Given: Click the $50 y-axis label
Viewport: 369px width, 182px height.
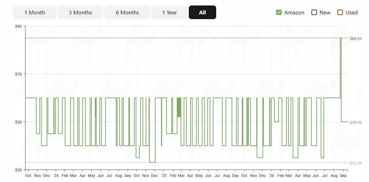Looking at the screenshot, I should [x=19, y=122].
